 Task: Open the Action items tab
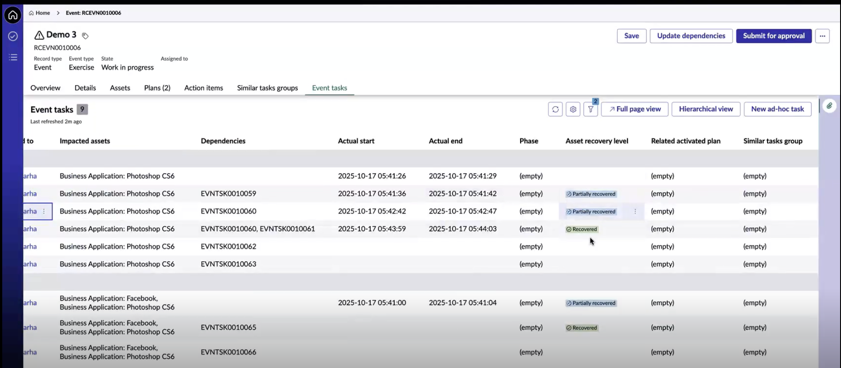(x=204, y=88)
